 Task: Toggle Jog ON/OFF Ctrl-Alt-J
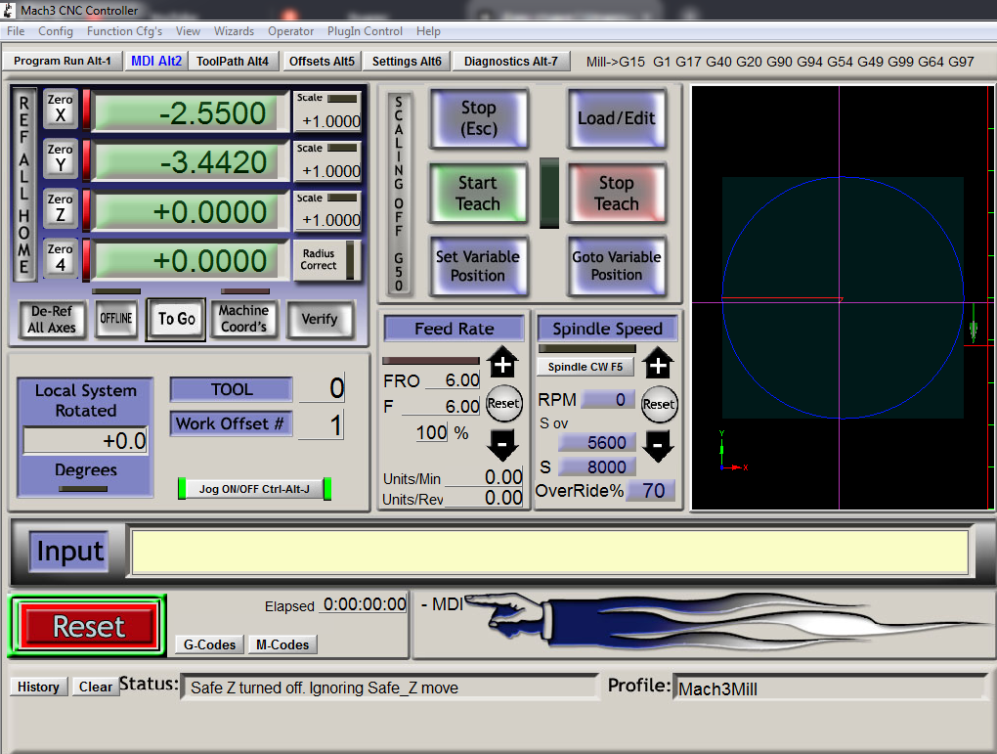(x=254, y=489)
